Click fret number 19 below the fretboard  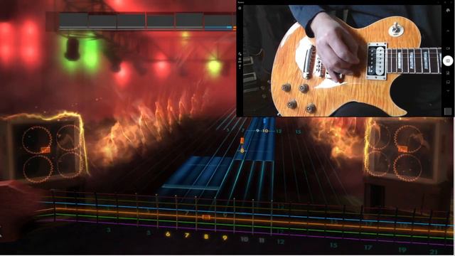[x=402, y=250]
